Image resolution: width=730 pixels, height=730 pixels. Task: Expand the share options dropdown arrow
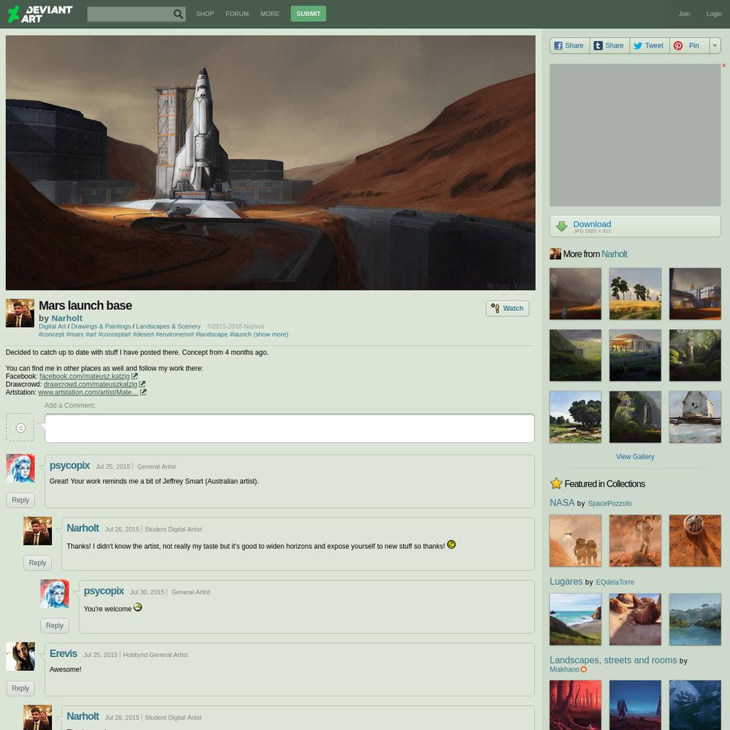coord(715,45)
